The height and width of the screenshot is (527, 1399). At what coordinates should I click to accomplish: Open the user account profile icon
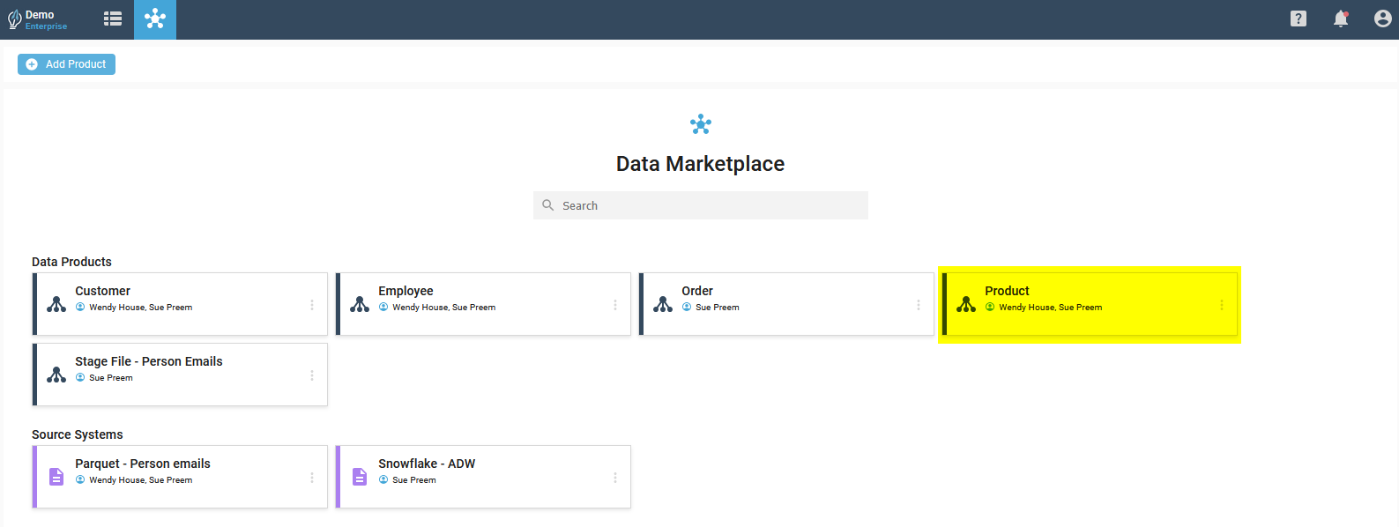coord(1383,19)
